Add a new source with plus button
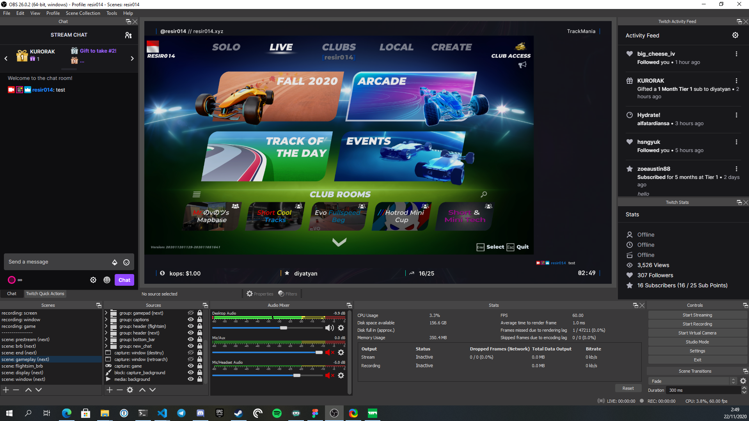 pyautogui.click(x=110, y=390)
